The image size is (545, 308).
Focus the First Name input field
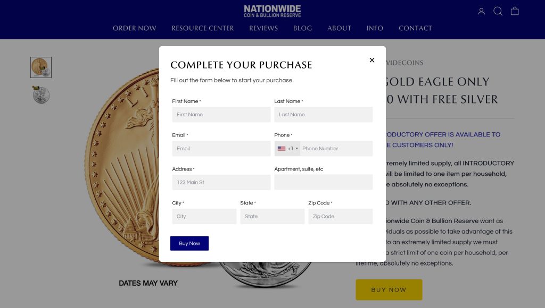221,115
